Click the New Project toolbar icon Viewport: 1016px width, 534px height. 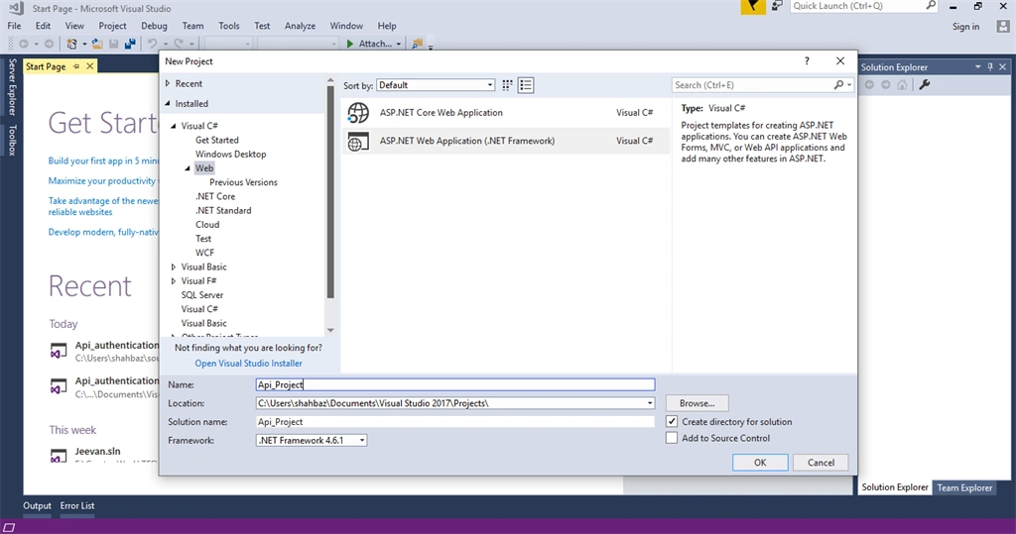(x=71, y=44)
